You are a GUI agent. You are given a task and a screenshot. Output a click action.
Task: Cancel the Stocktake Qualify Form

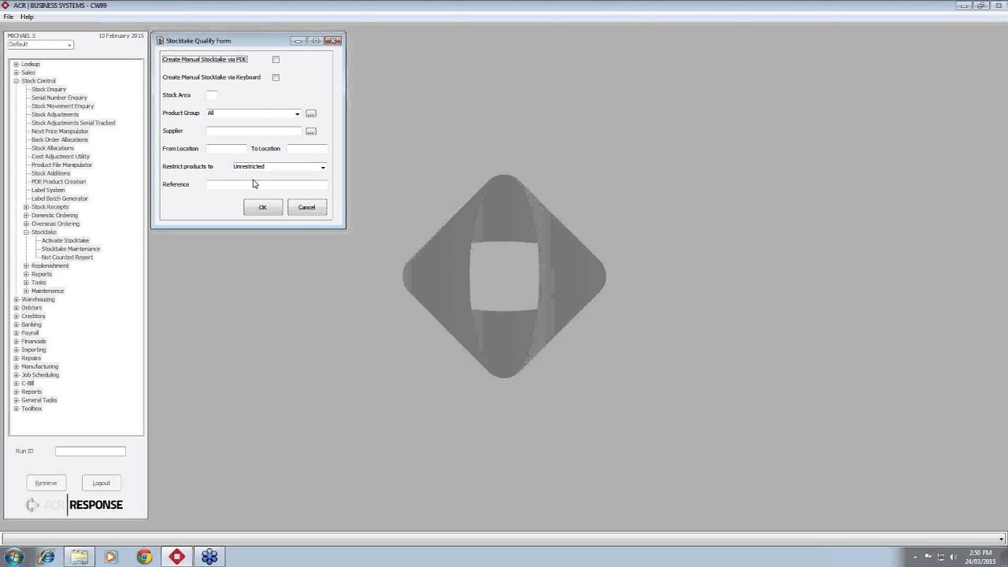point(307,207)
